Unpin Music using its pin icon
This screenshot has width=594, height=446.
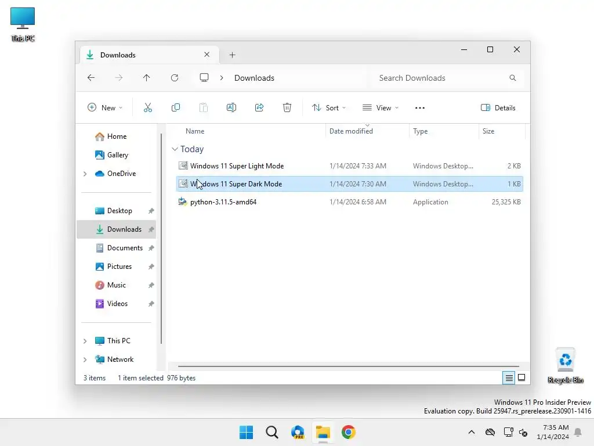tap(151, 285)
